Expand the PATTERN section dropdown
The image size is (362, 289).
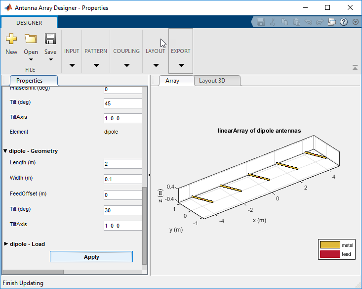pos(96,65)
